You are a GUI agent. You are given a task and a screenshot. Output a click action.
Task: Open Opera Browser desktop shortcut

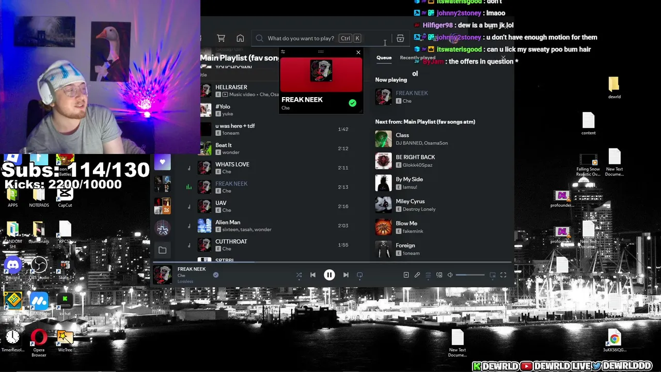39,343
